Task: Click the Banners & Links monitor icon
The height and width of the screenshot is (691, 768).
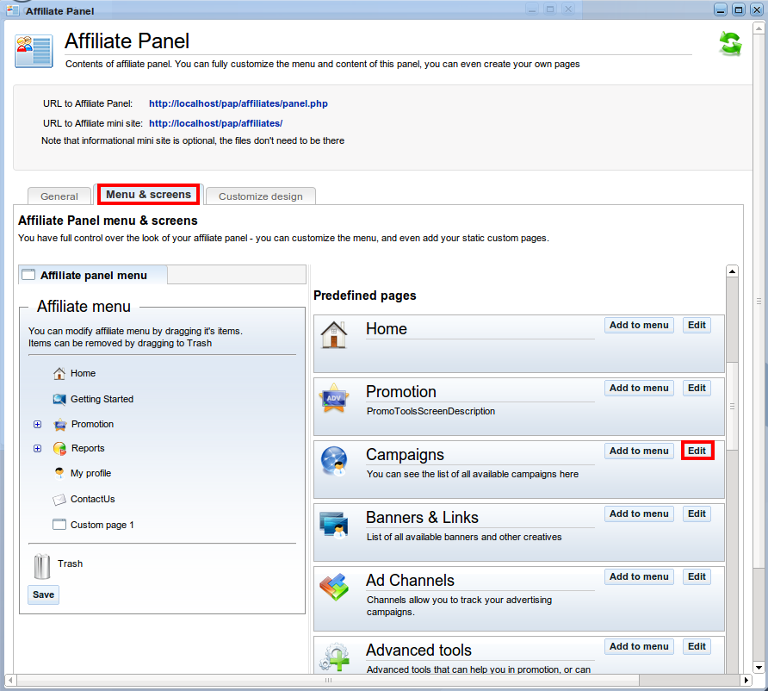Action: coord(334,525)
